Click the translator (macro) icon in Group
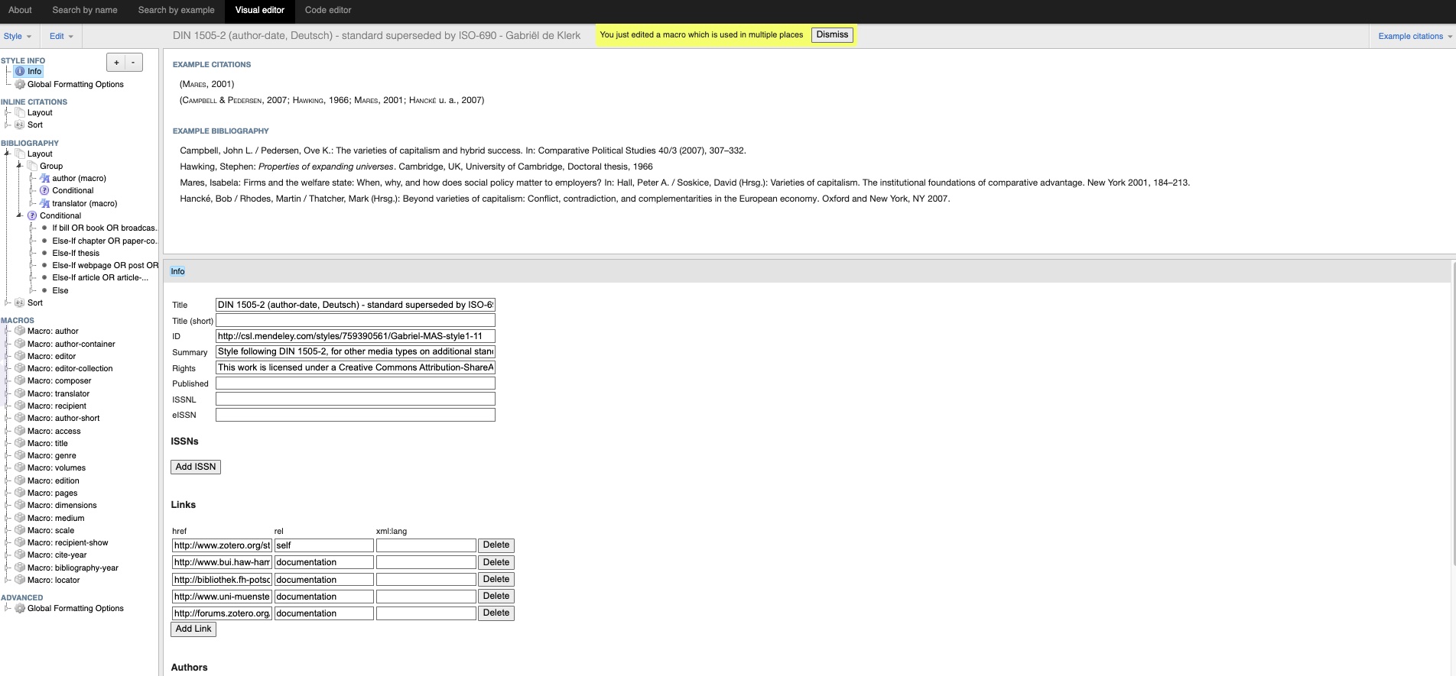This screenshot has width=1456, height=676. (44, 204)
